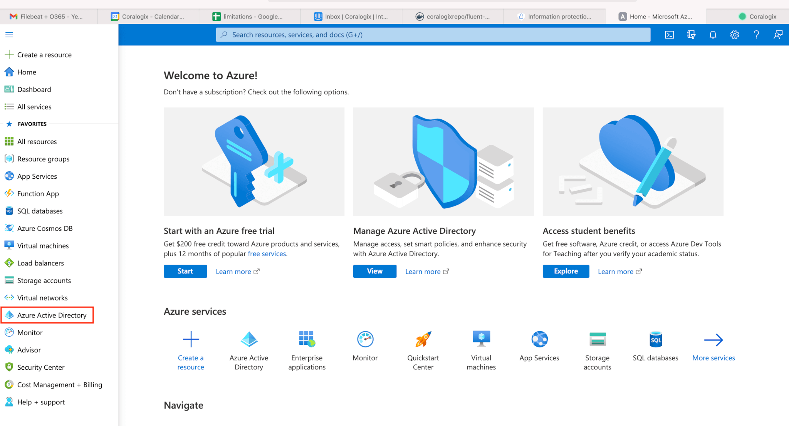Open Storage accounts tile in Azure services
Screen dimensions: 789x426
coord(598,351)
